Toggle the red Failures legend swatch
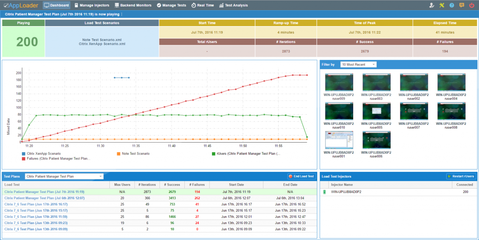The image size is (479, 240). pyautogui.click(x=23, y=159)
